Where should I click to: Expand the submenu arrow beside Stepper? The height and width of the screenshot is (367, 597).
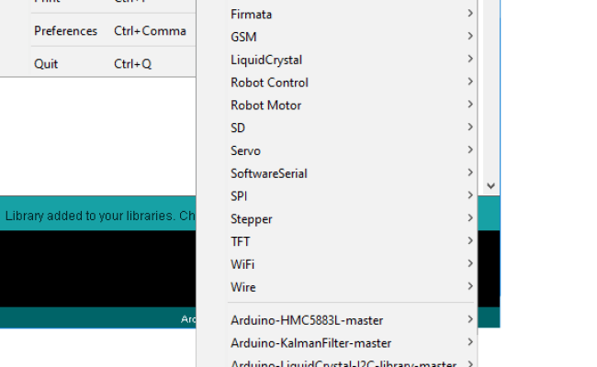(470, 218)
